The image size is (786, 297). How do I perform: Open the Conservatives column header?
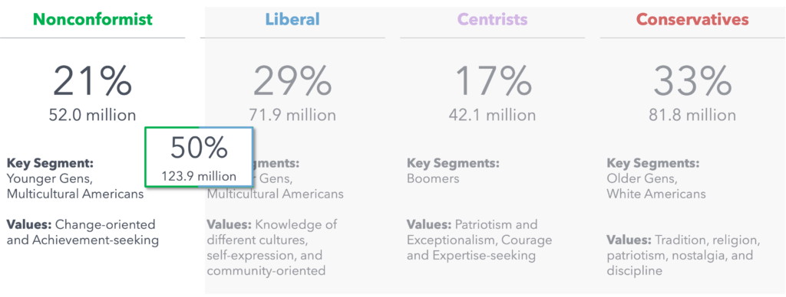pyautogui.click(x=692, y=19)
